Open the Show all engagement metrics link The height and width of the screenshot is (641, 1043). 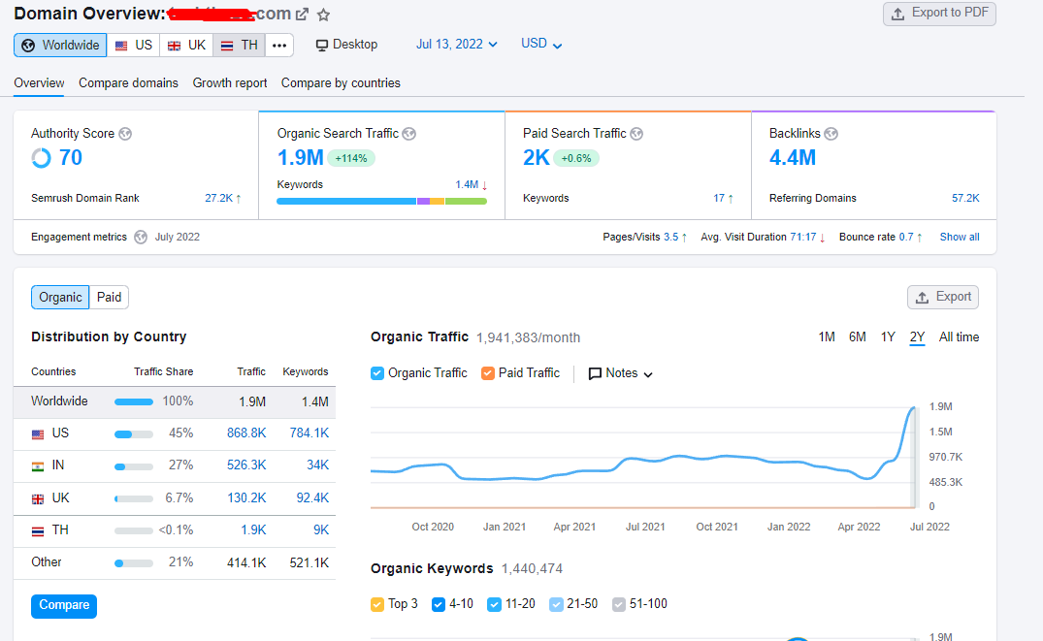coord(960,238)
